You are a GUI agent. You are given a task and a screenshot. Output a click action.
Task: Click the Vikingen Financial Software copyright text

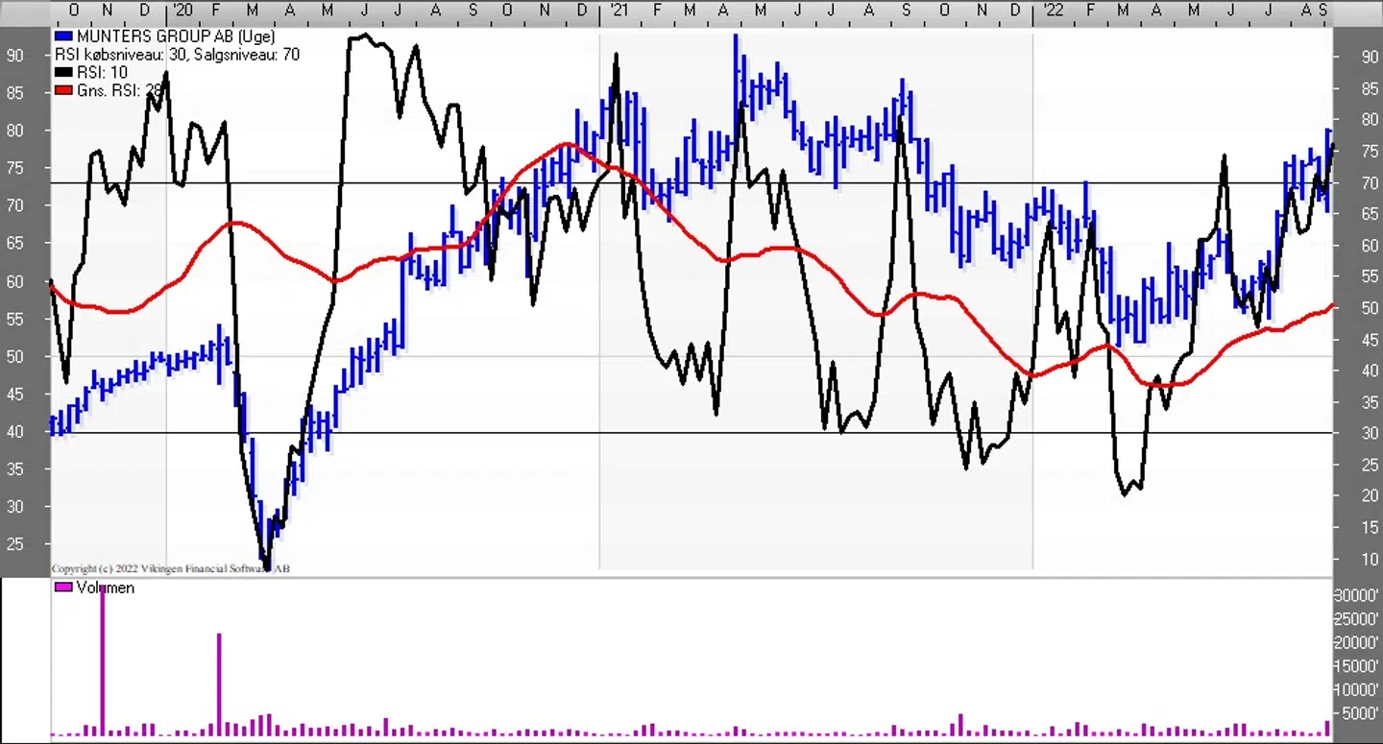coord(170,568)
